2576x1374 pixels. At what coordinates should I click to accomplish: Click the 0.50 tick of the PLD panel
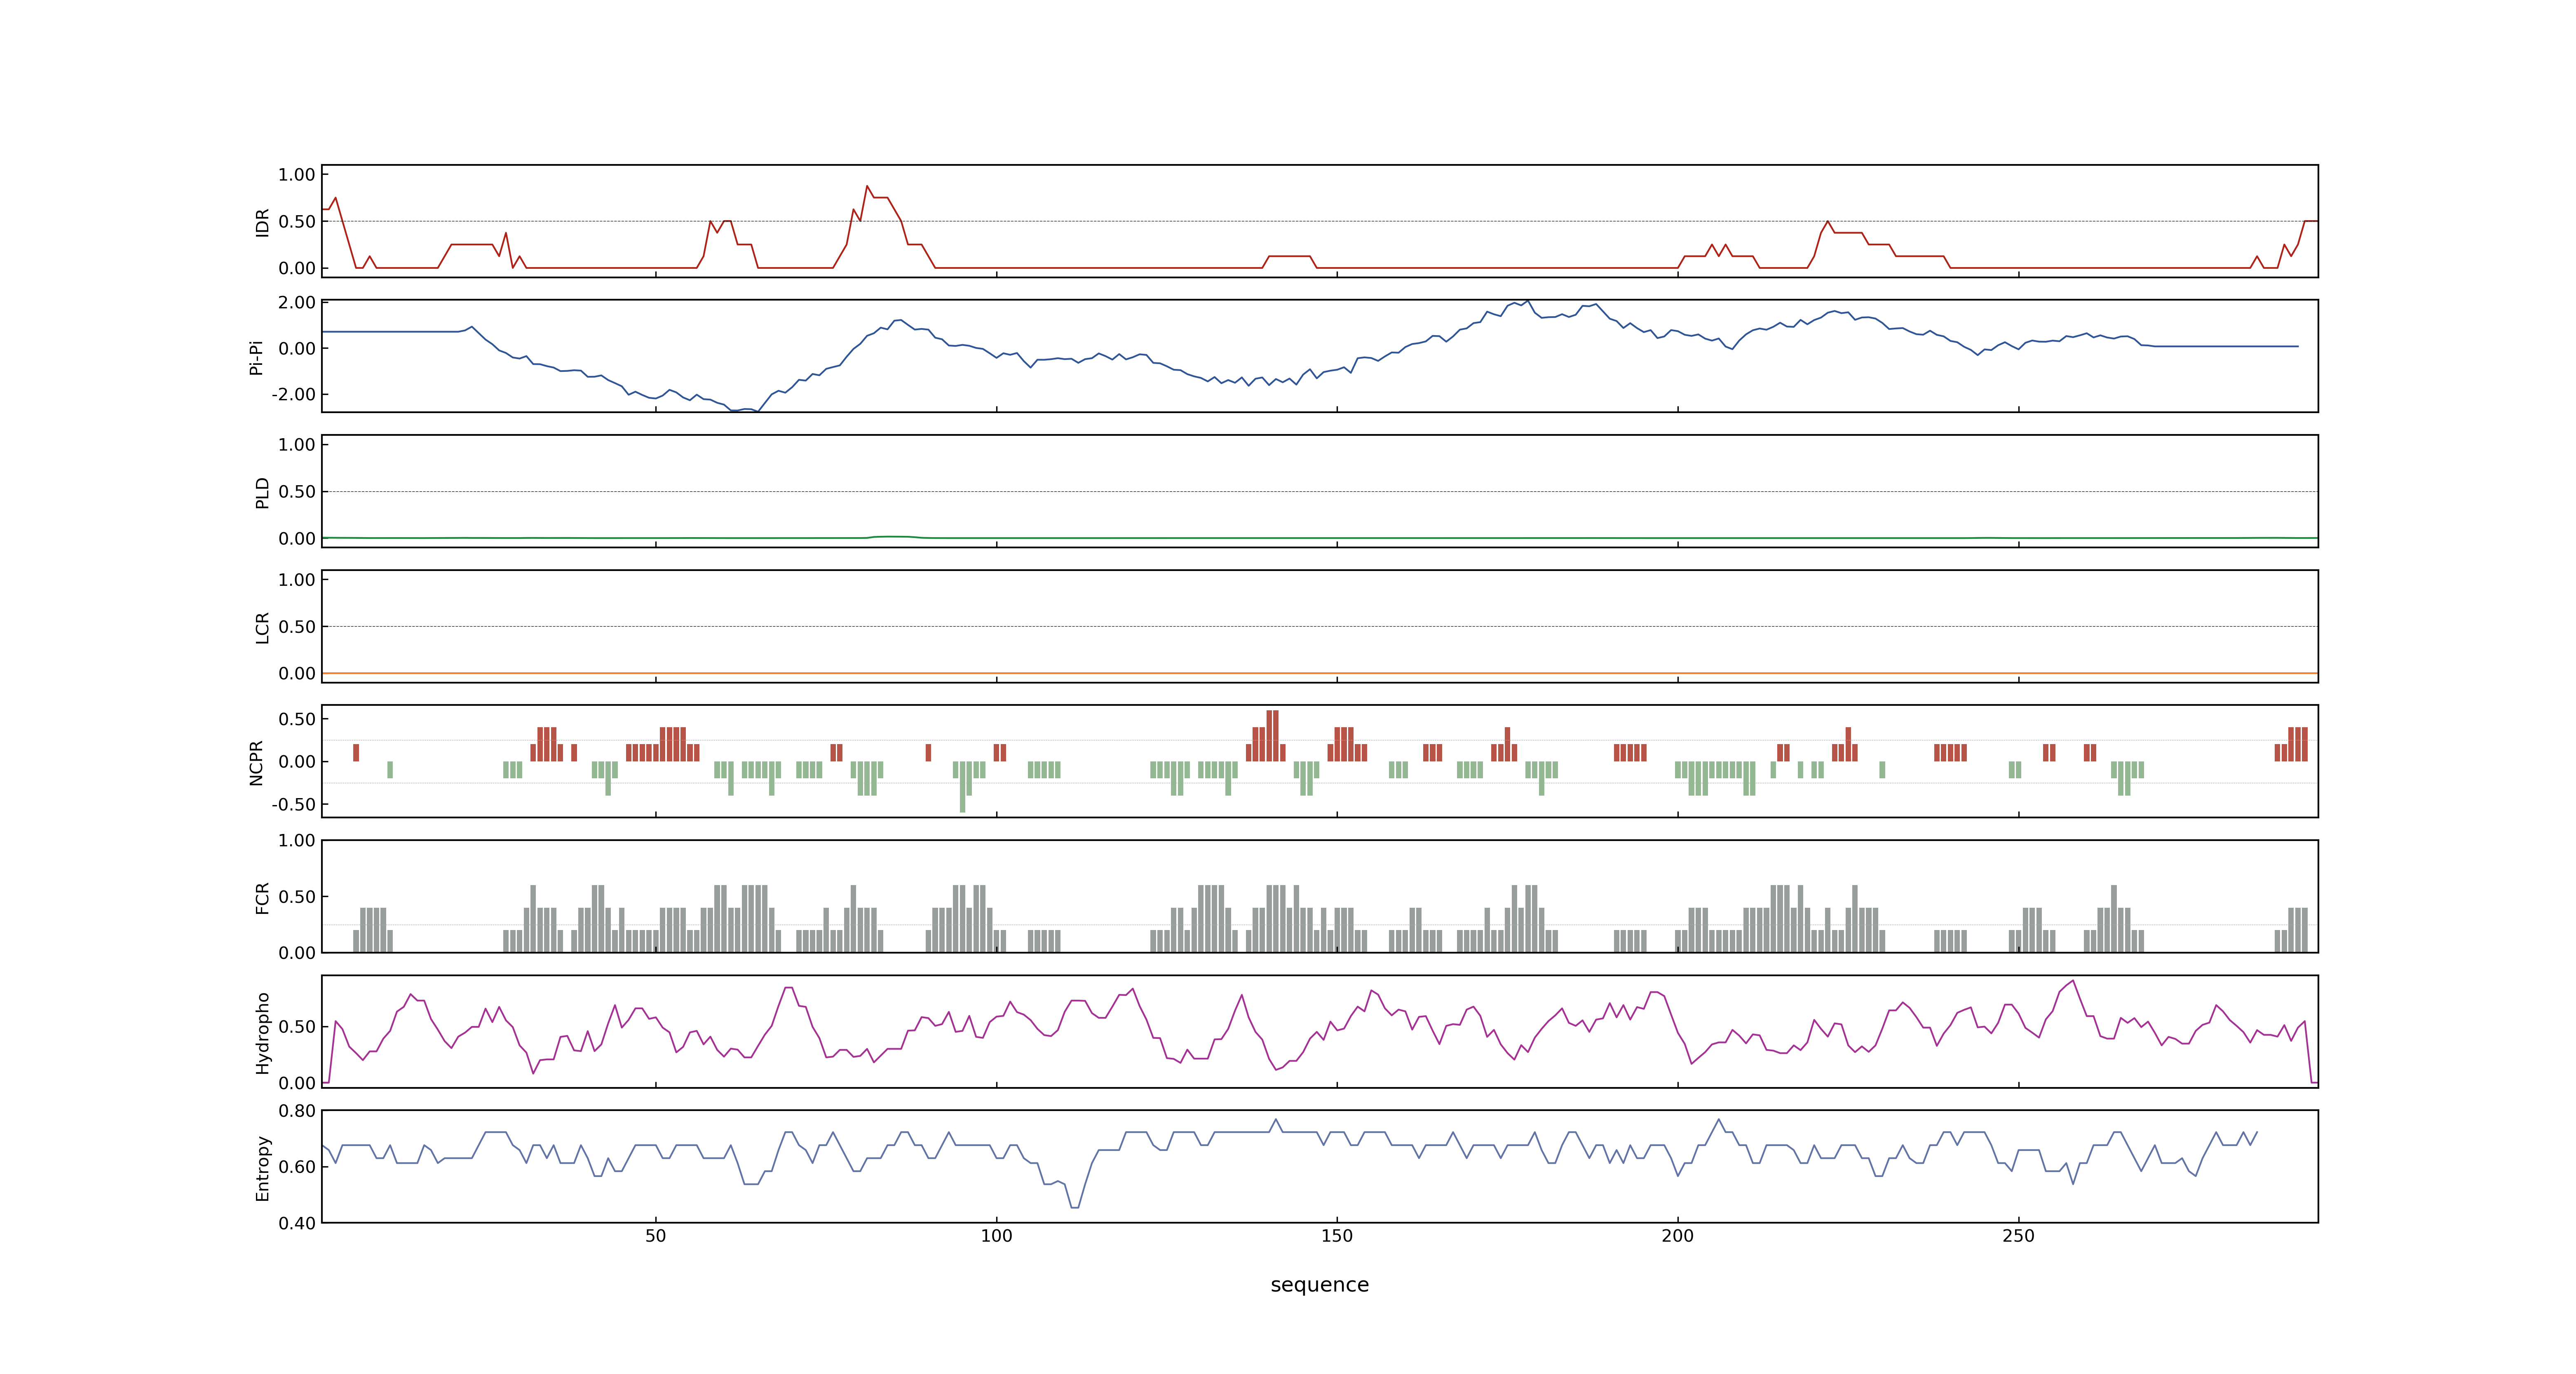(x=297, y=492)
